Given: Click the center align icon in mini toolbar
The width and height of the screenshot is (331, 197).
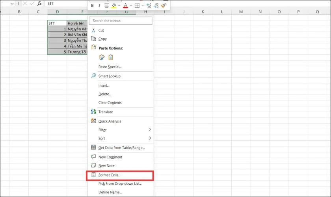Looking at the screenshot, I should pos(107,6).
